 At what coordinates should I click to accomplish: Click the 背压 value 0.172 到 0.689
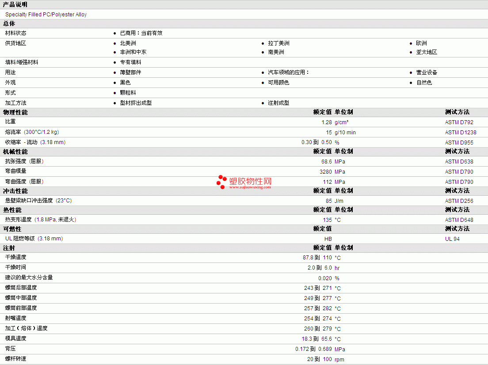314,349
